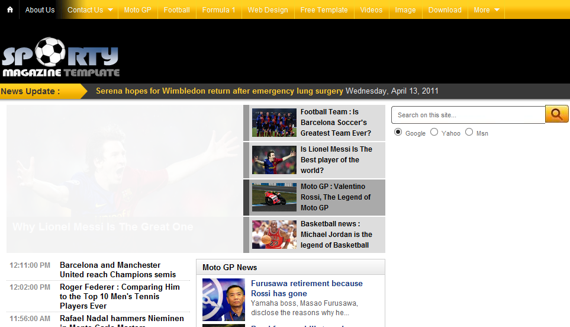Click the 'Moto GP News' section heading
The height and width of the screenshot is (327, 570).
click(x=230, y=267)
